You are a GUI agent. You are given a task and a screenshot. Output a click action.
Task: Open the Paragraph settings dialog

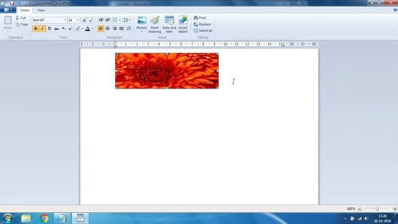[129, 29]
